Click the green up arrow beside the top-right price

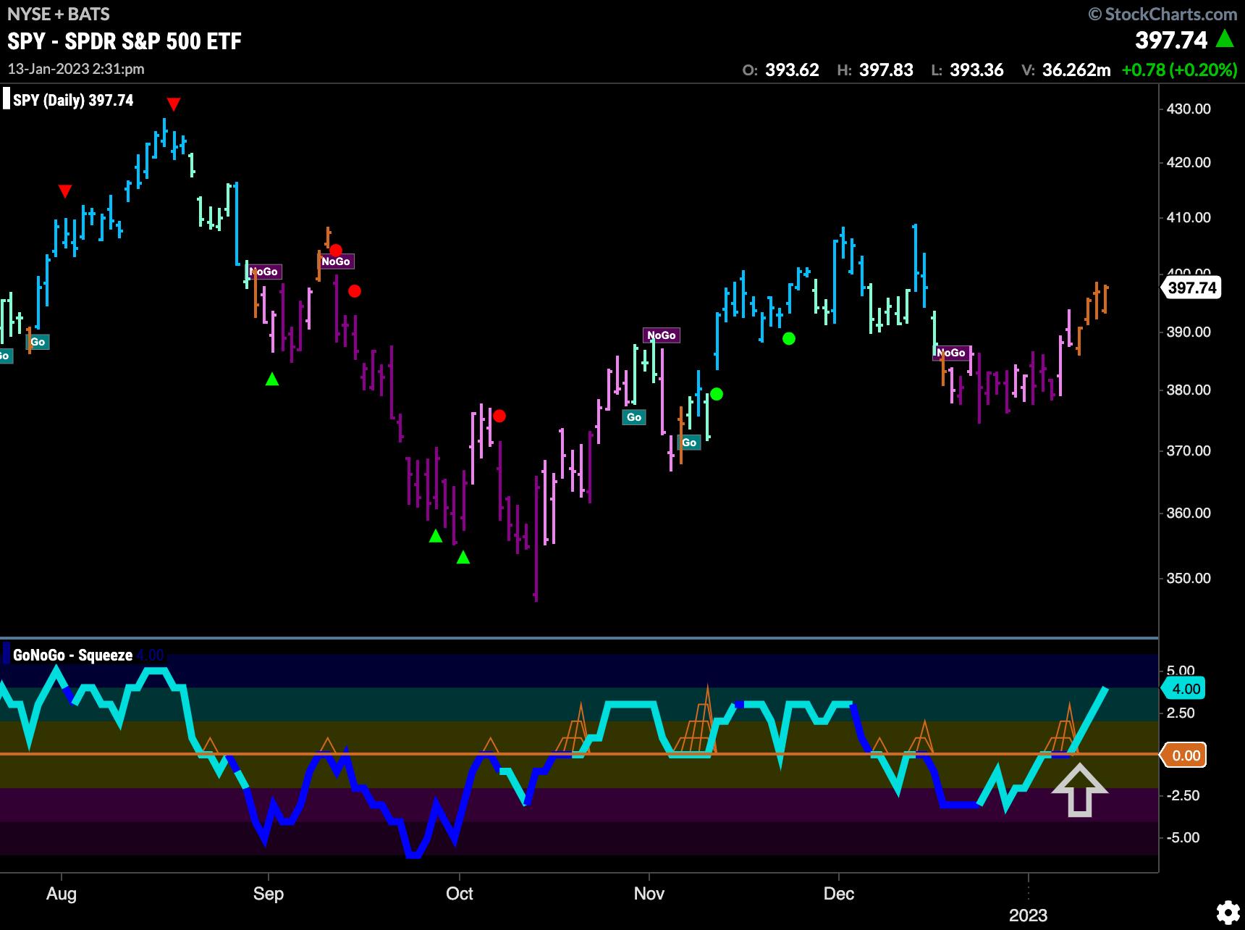click(1225, 39)
